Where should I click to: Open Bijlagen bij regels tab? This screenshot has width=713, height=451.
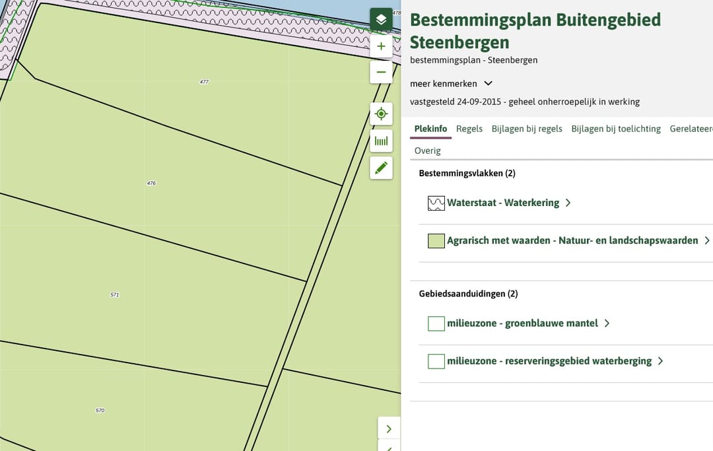point(527,129)
